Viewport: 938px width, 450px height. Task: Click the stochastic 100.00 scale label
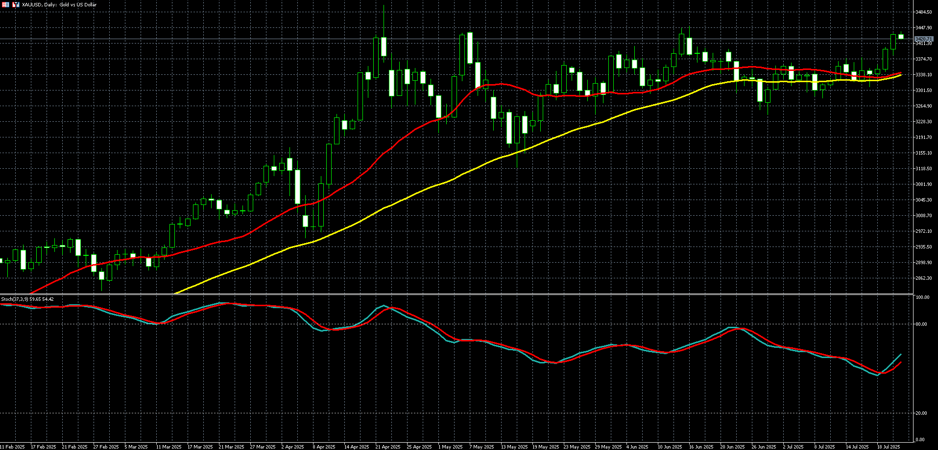pos(922,297)
